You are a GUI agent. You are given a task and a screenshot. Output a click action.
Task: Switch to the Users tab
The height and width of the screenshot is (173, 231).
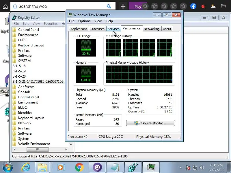click(x=167, y=29)
